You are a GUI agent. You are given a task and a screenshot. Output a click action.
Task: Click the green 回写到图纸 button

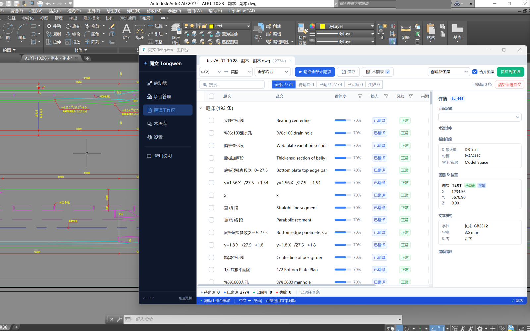click(x=510, y=72)
